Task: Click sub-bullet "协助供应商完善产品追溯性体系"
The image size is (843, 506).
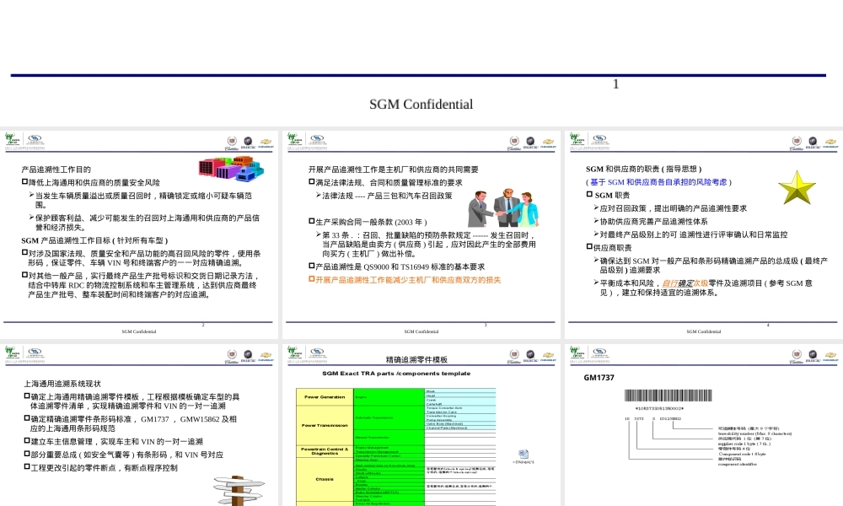Action: click(651, 222)
